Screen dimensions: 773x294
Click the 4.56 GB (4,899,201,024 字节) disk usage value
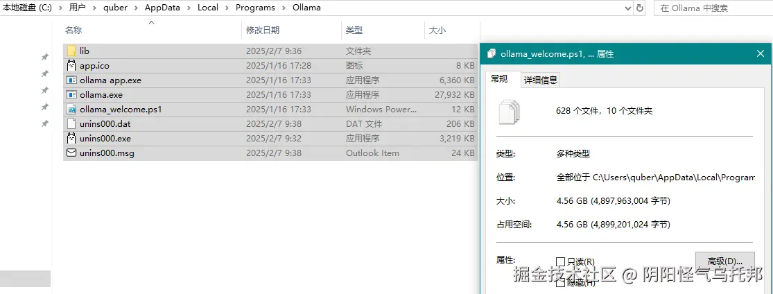613,225
